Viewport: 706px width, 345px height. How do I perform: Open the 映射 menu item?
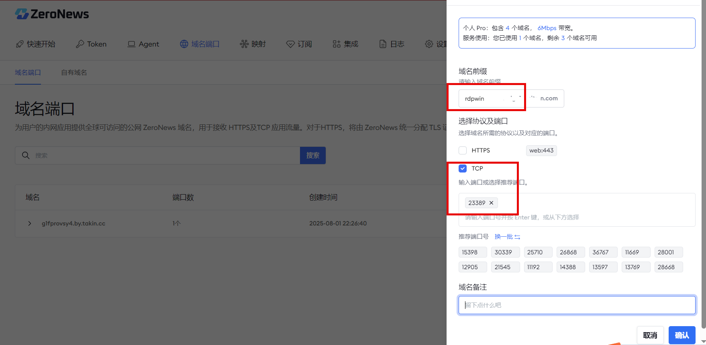click(253, 44)
